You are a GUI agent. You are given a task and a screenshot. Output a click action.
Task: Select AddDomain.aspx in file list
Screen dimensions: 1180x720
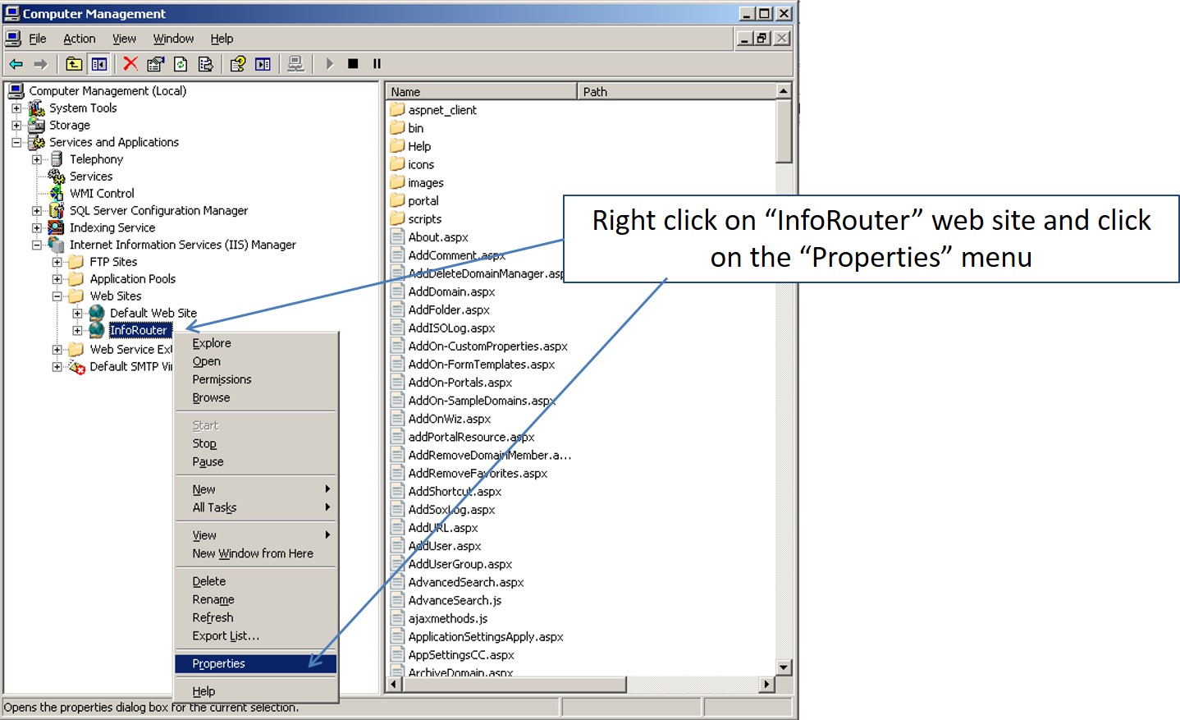coord(451,291)
